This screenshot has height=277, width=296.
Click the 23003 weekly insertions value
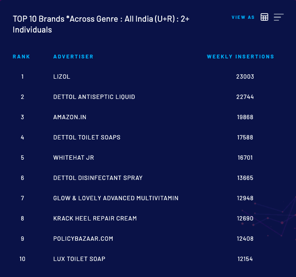click(x=245, y=77)
